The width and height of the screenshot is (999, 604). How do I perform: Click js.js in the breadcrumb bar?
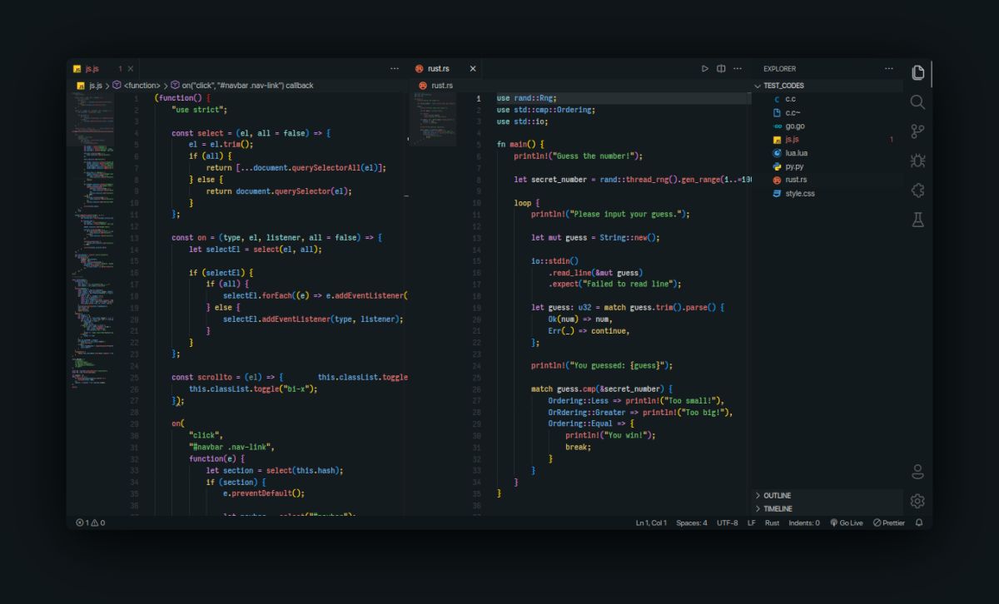pos(89,86)
